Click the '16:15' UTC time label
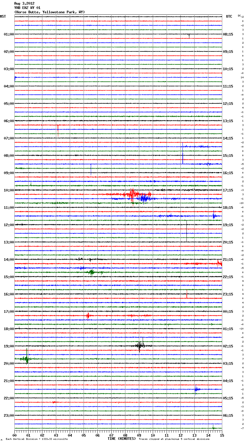The image size is (245, 443). (x=228, y=173)
